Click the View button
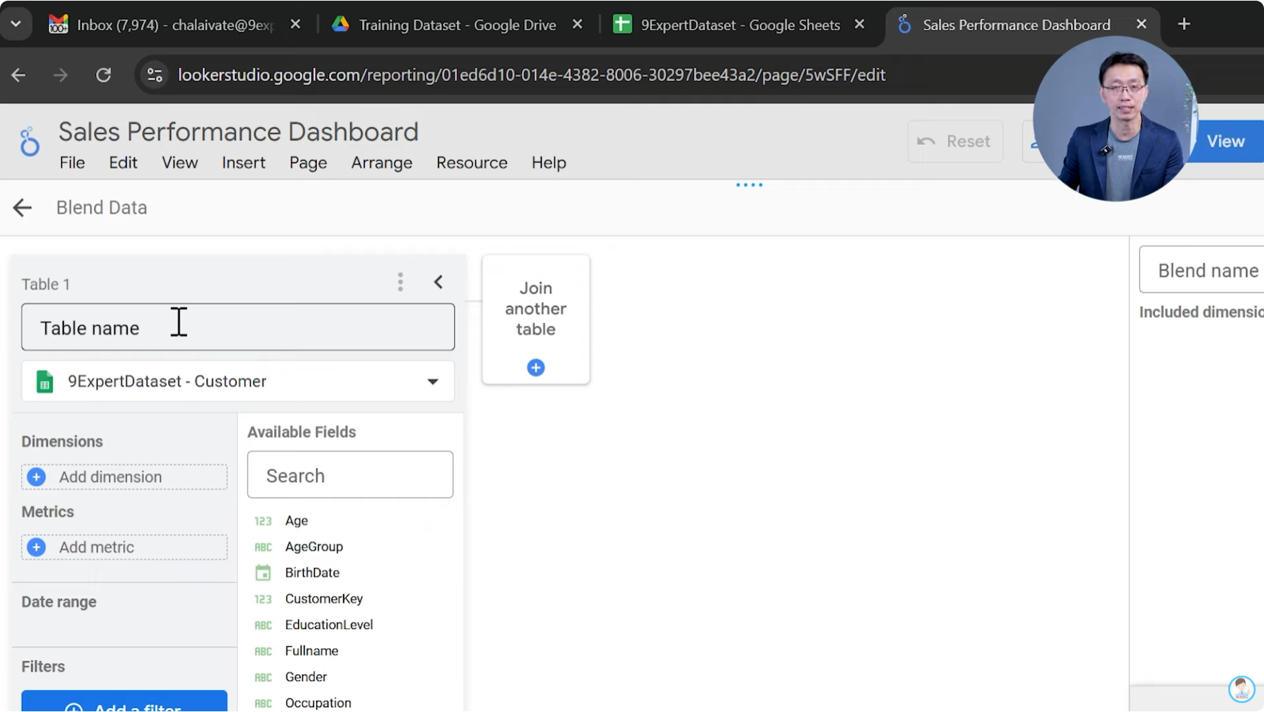 (1226, 141)
